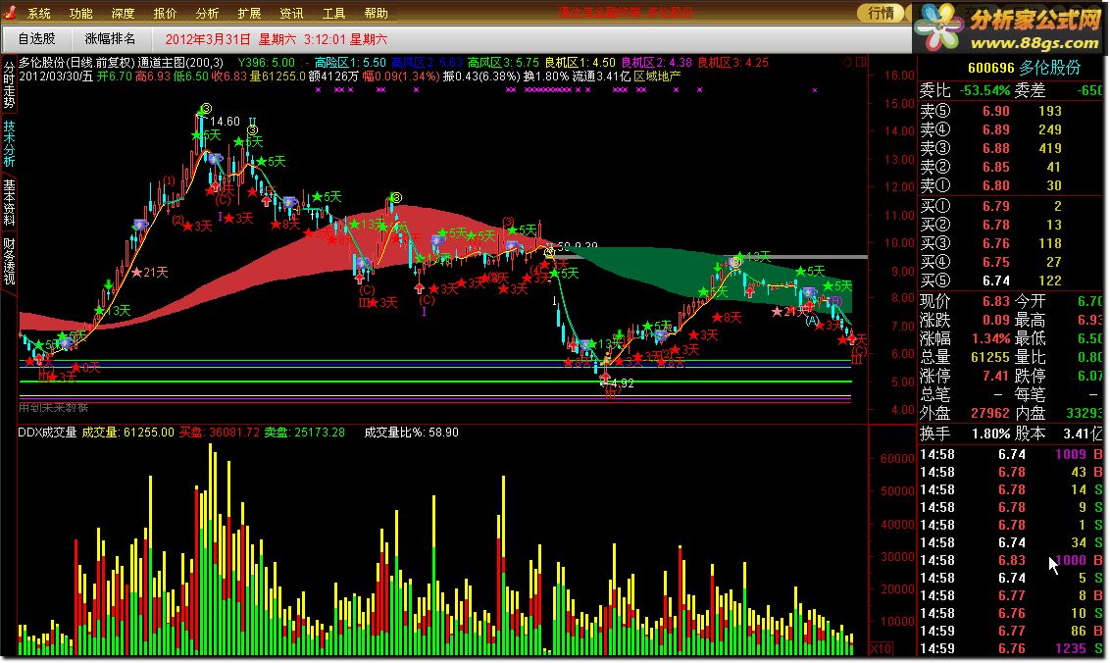
Task: Open the 分析 menu
Action: coord(208,13)
